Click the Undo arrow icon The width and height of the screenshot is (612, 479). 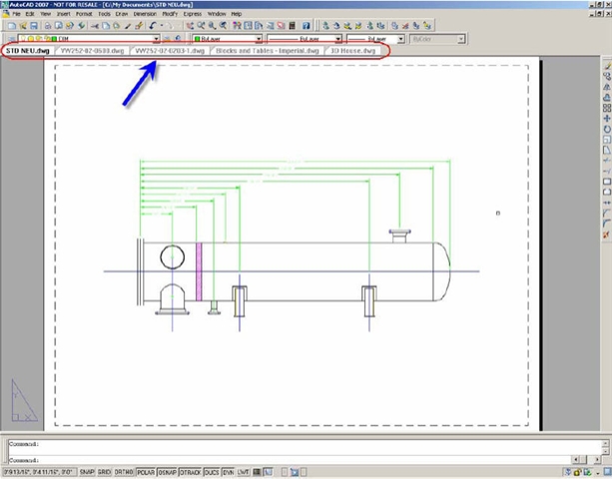point(153,26)
